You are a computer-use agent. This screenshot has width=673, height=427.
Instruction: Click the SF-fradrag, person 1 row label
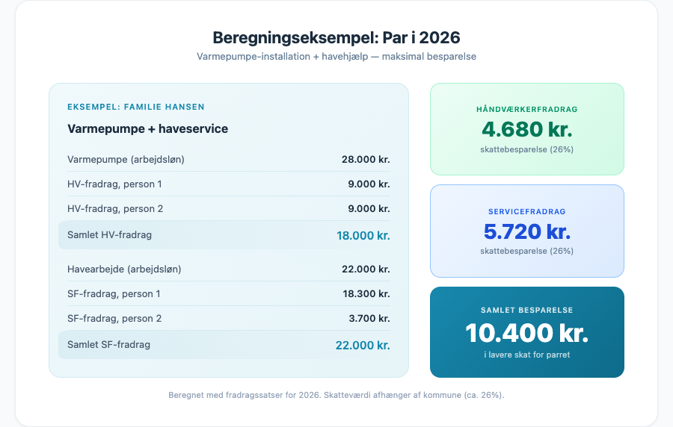[114, 293]
